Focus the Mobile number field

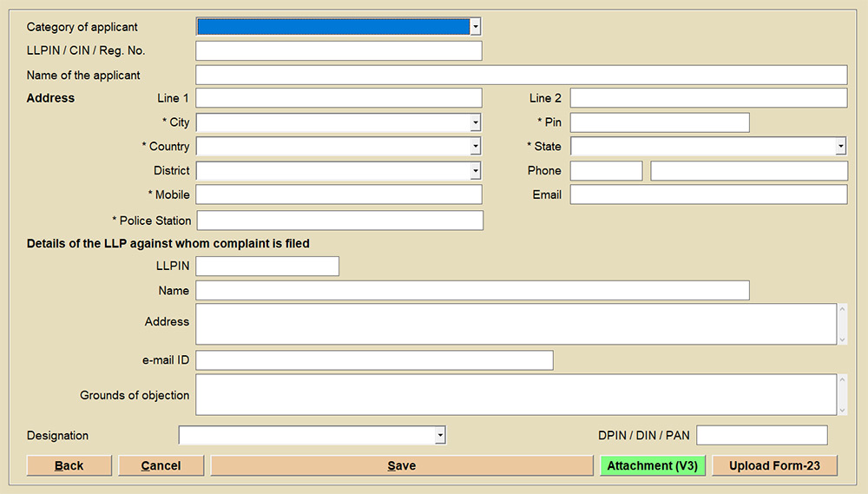point(339,194)
